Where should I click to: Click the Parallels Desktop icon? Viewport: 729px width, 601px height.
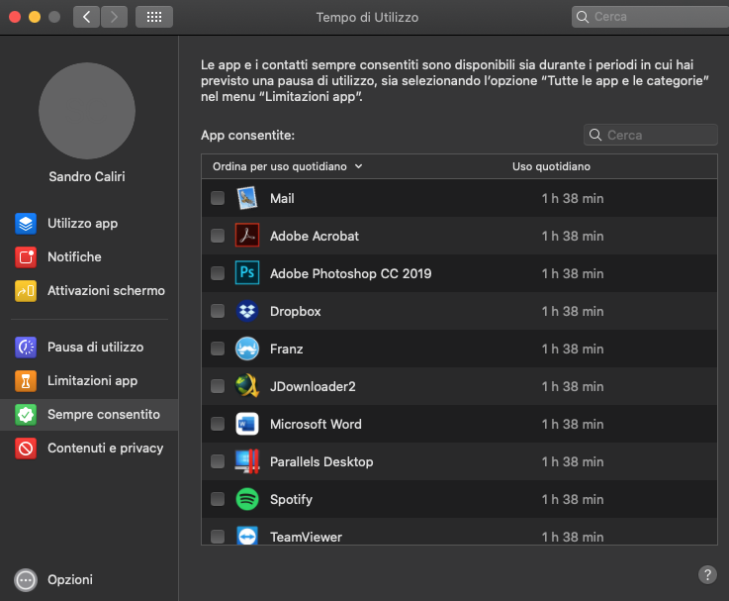247,461
